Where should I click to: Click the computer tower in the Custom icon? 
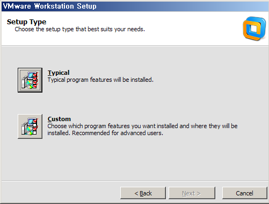pos(23,129)
